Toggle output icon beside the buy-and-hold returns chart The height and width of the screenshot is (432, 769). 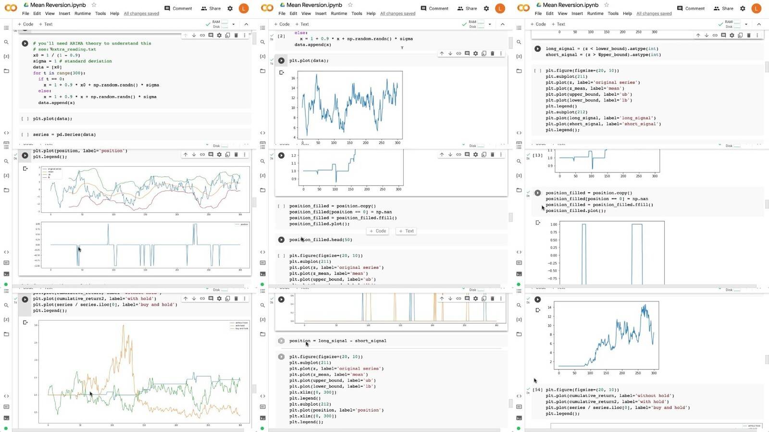click(x=25, y=322)
